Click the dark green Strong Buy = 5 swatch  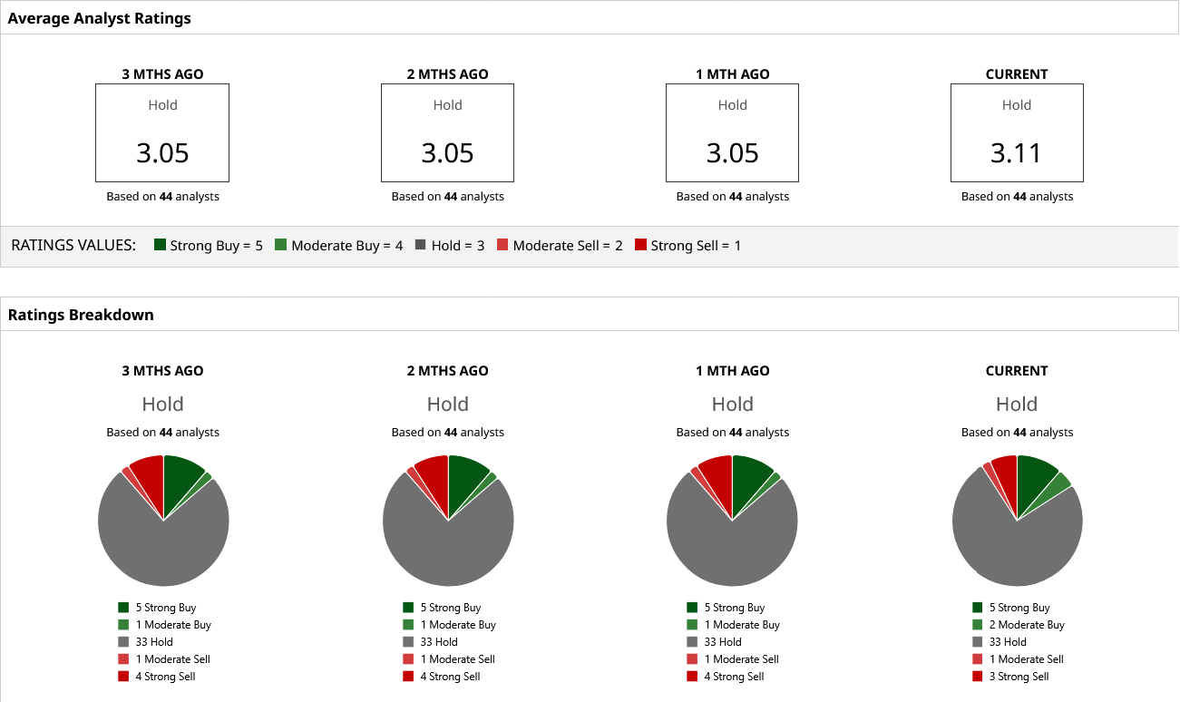pos(161,245)
